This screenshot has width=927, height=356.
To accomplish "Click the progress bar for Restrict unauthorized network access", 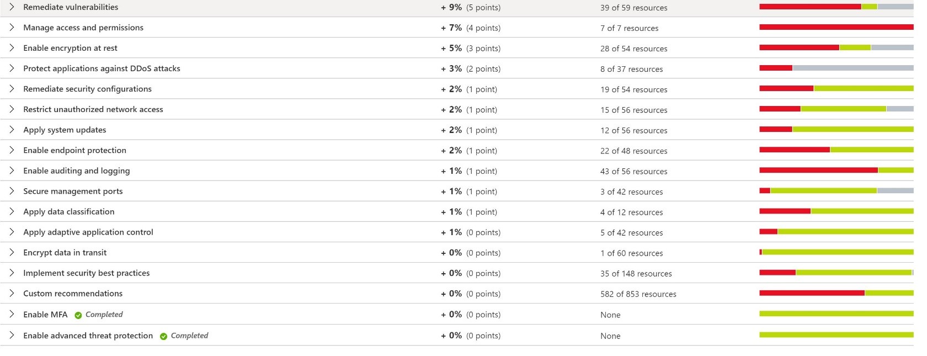I will [837, 108].
